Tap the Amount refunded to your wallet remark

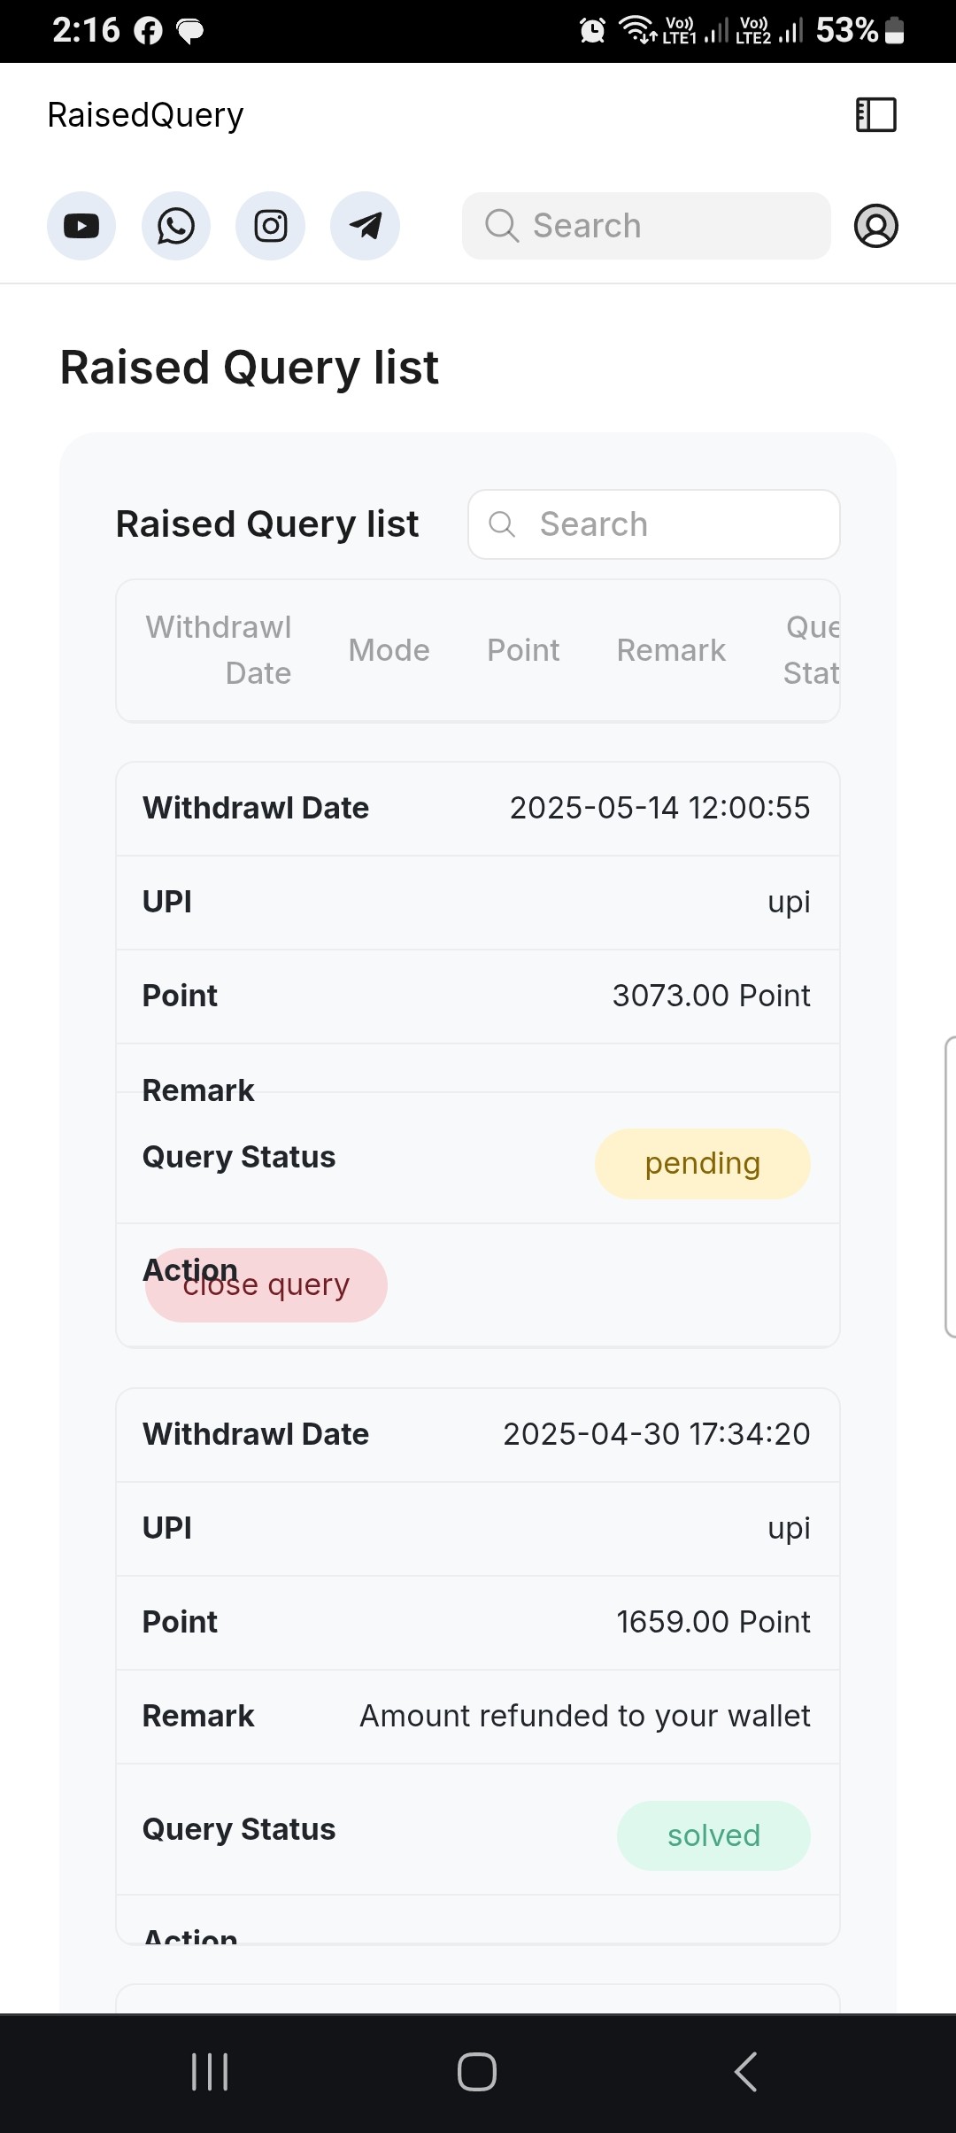[x=584, y=1717]
